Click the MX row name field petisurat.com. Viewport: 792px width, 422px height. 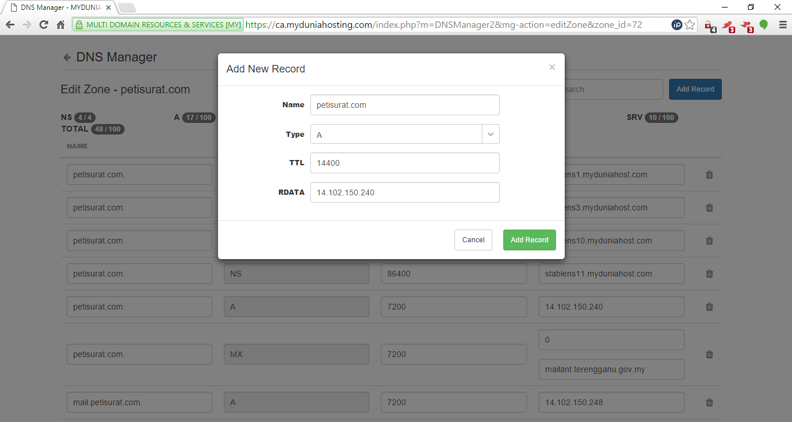point(140,354)
